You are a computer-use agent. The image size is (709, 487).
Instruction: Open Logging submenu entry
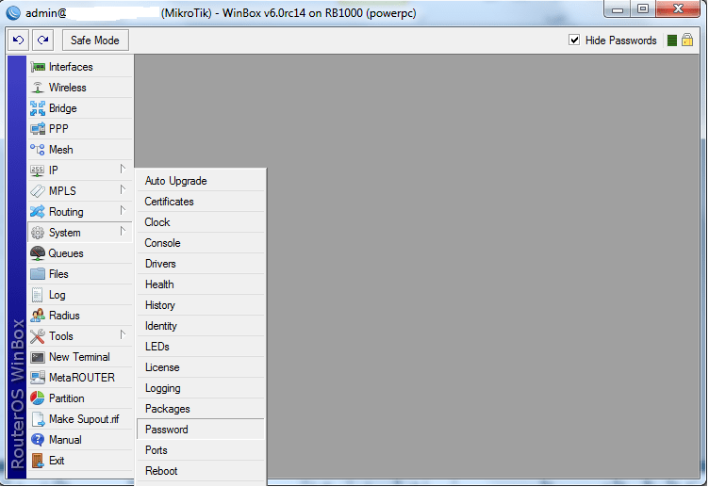[x=201, y=388]
